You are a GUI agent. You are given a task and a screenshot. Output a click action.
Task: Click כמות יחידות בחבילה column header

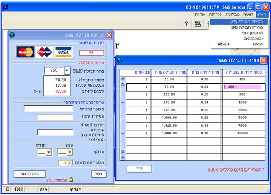(x=243, y=72)
